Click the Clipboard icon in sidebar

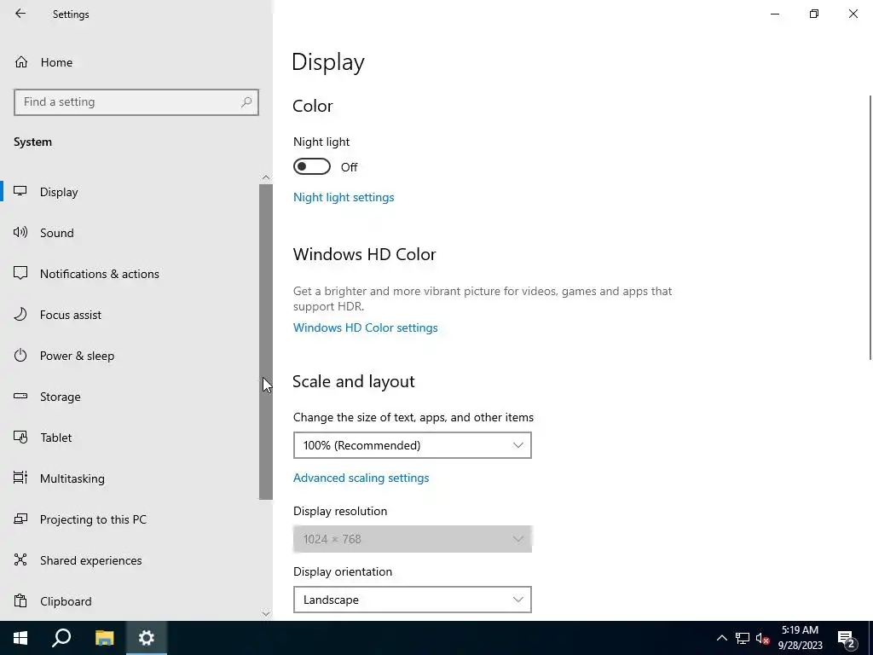pos(20,601)
